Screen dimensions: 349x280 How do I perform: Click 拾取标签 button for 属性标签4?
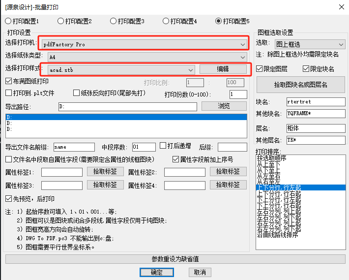228,185
